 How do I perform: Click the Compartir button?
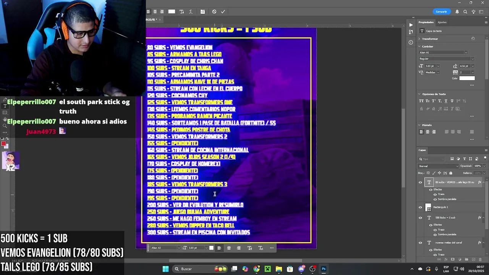(441, 11)
